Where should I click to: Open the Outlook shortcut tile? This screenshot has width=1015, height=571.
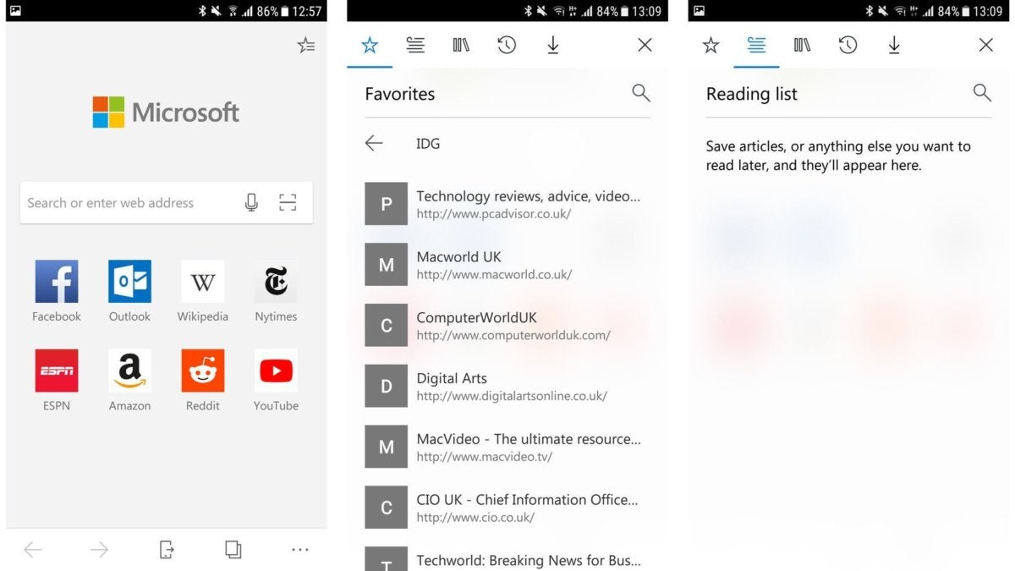click(129, 291)
